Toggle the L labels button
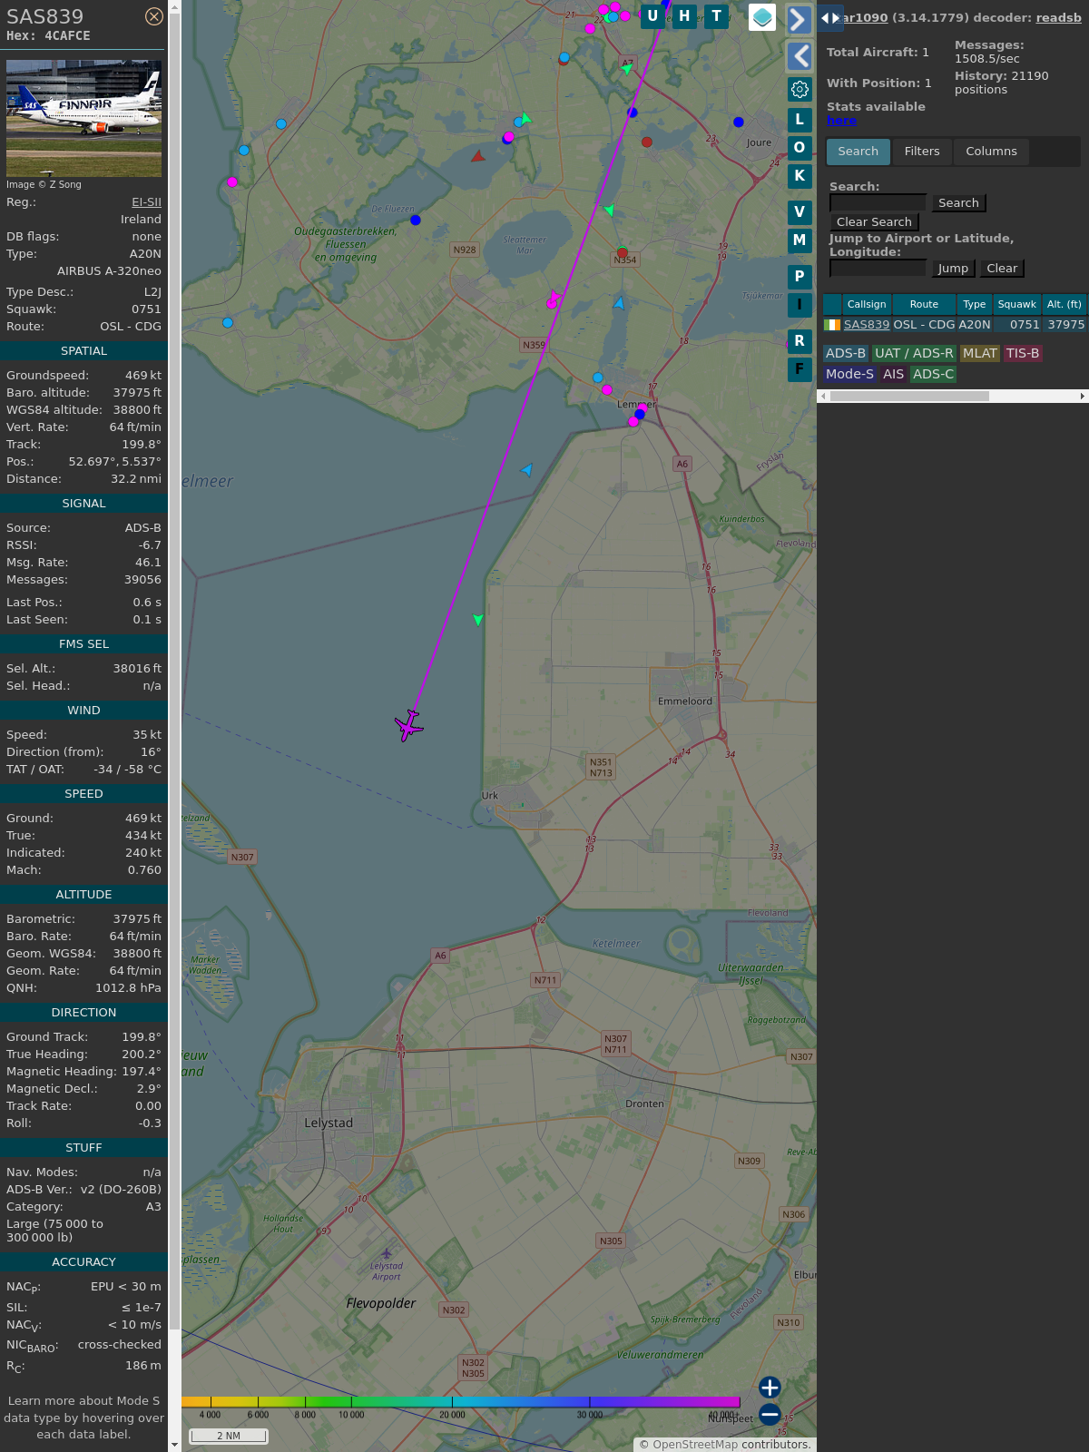This screenshot has height=1452, width=1089. [799, 120]
